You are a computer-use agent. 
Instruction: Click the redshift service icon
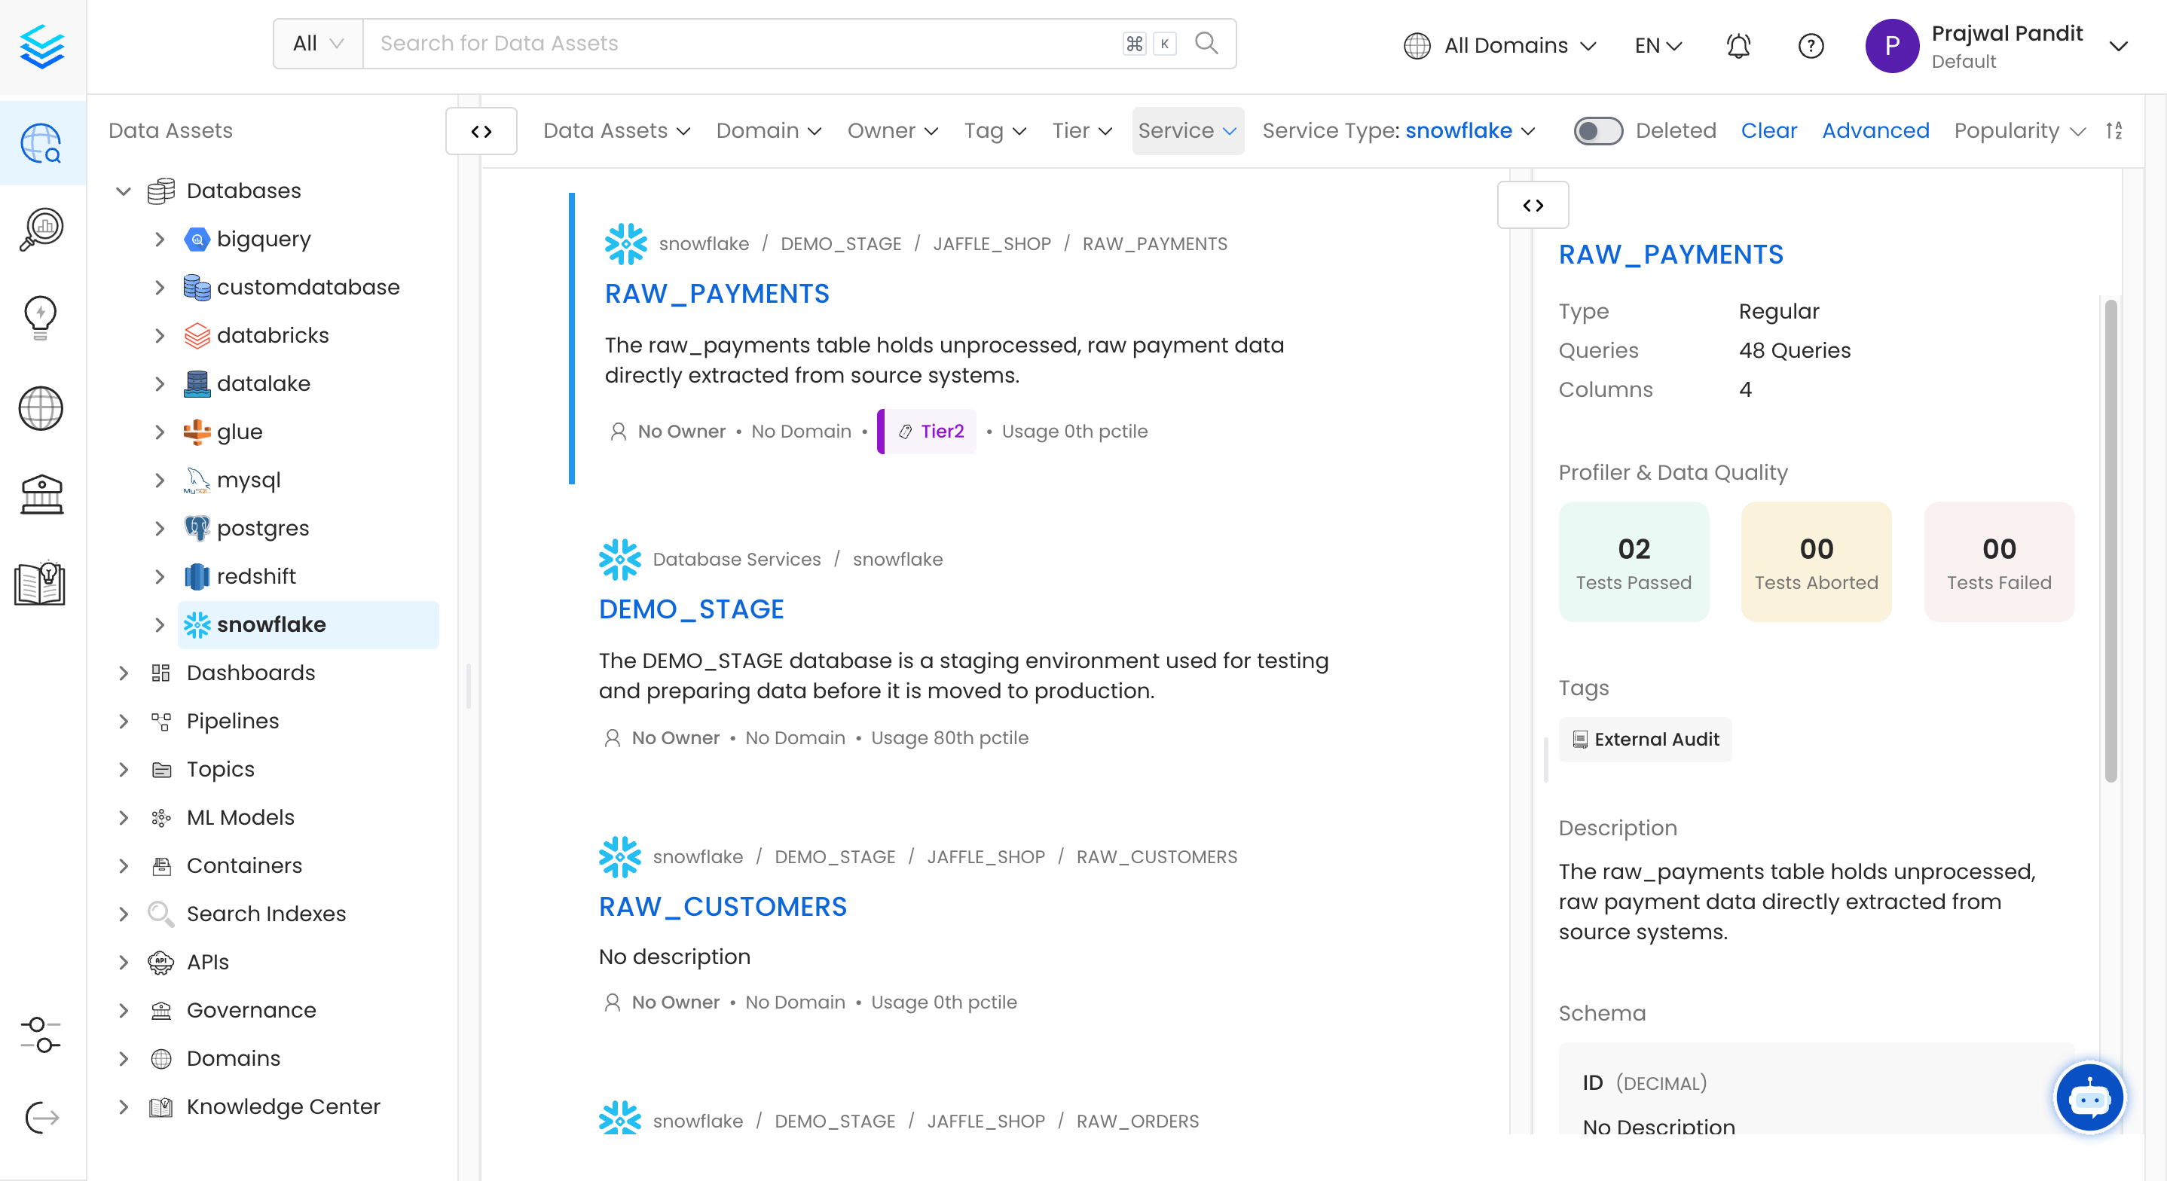coord(197,576)
